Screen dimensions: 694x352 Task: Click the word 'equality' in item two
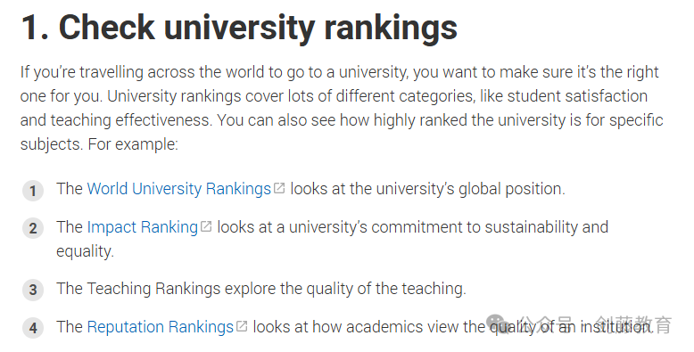pos(85,251)
